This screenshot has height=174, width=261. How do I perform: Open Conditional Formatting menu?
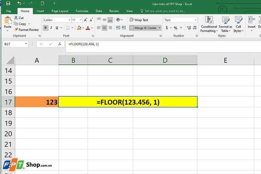point(209,24)
